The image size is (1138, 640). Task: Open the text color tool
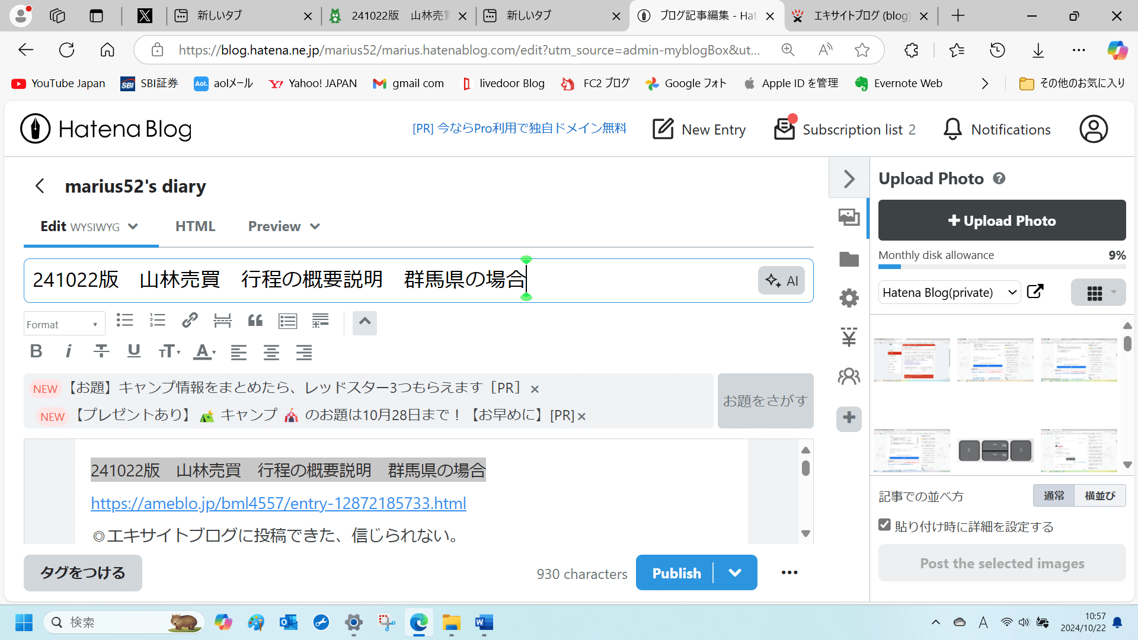tap(204, 351)
